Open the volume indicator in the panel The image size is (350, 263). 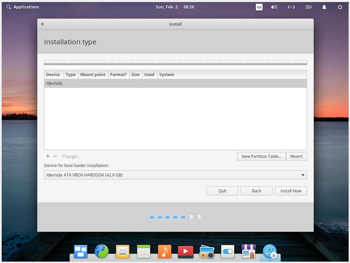pyautogui.click(x=274, y=7)
